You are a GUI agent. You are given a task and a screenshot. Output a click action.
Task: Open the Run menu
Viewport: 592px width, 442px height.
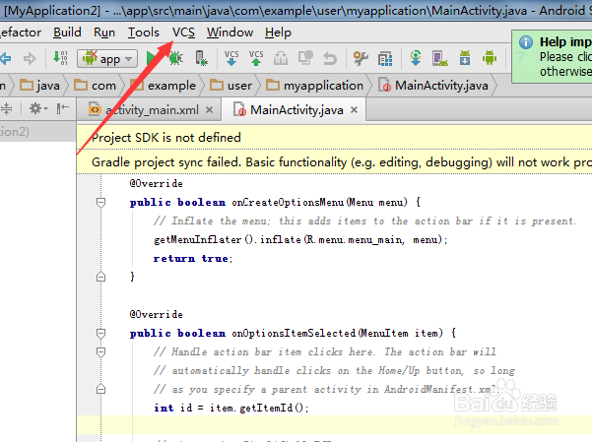pyautogui.click(x=104, y=32)
